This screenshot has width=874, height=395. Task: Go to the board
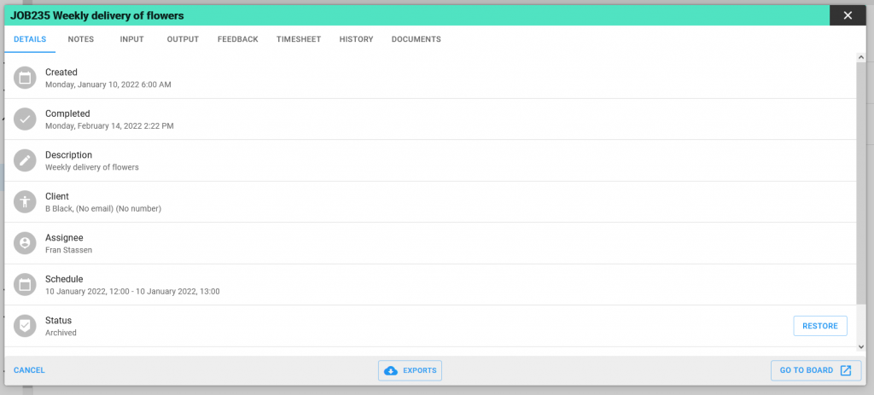click(816, 370)
